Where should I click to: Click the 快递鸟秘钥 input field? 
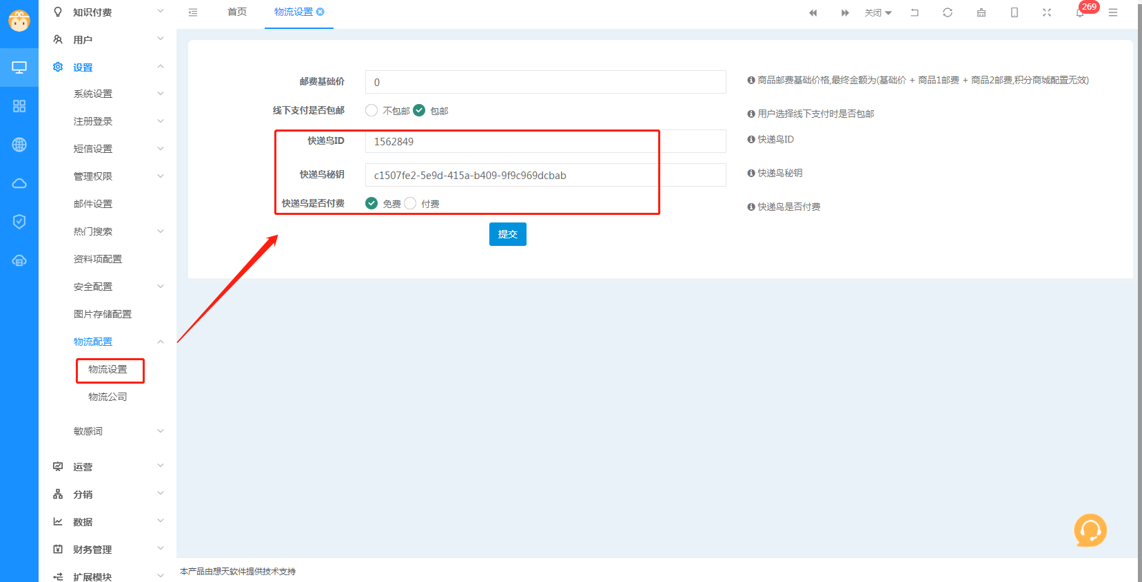click(546, 175)
